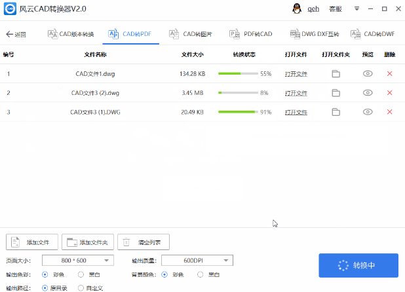This screenshot has height=292, width=405.
Task: Open file link for CAD文件1.dwg
Action: 296,74
